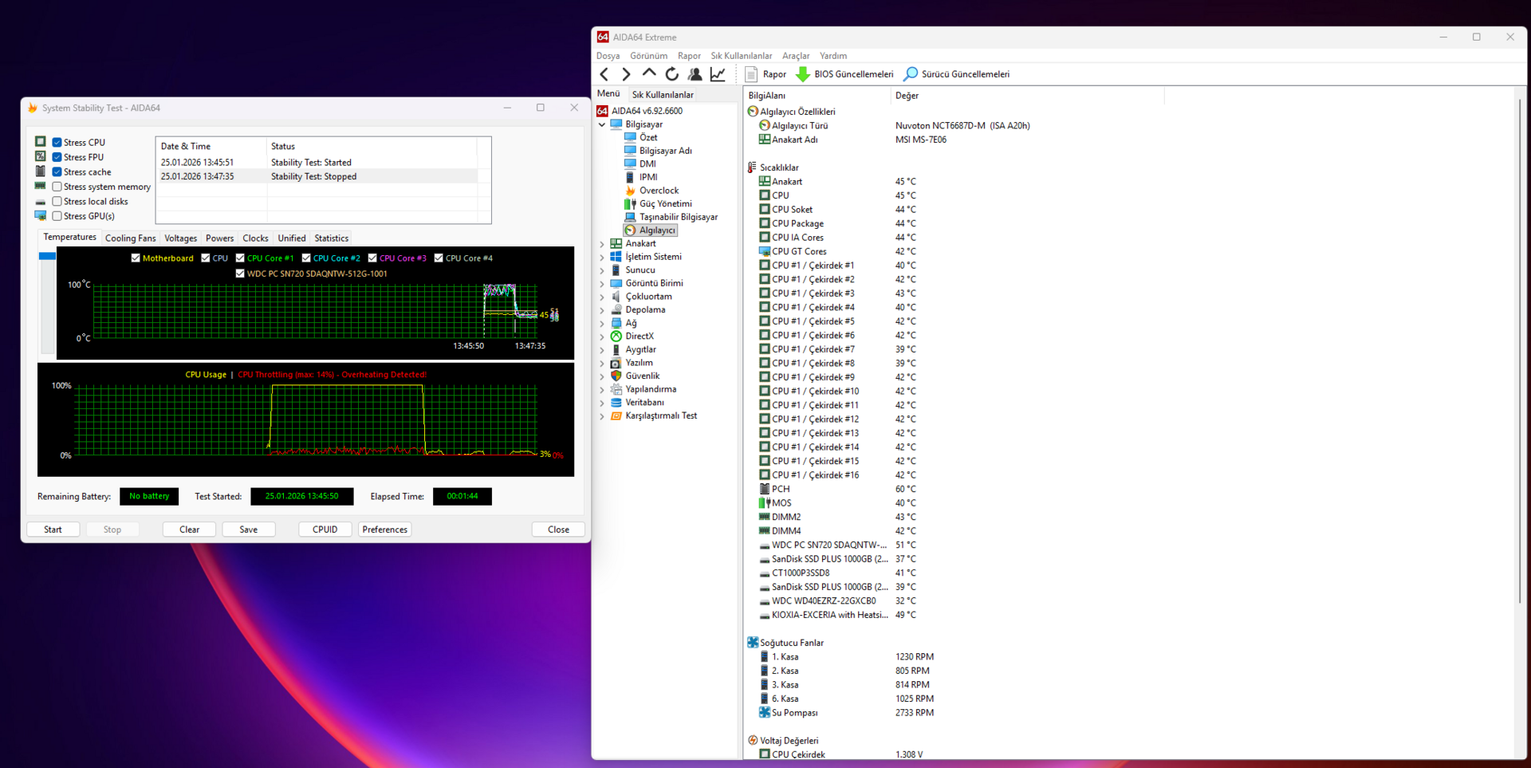
Task: Select Özet in the tree
Action: (648, 137)
